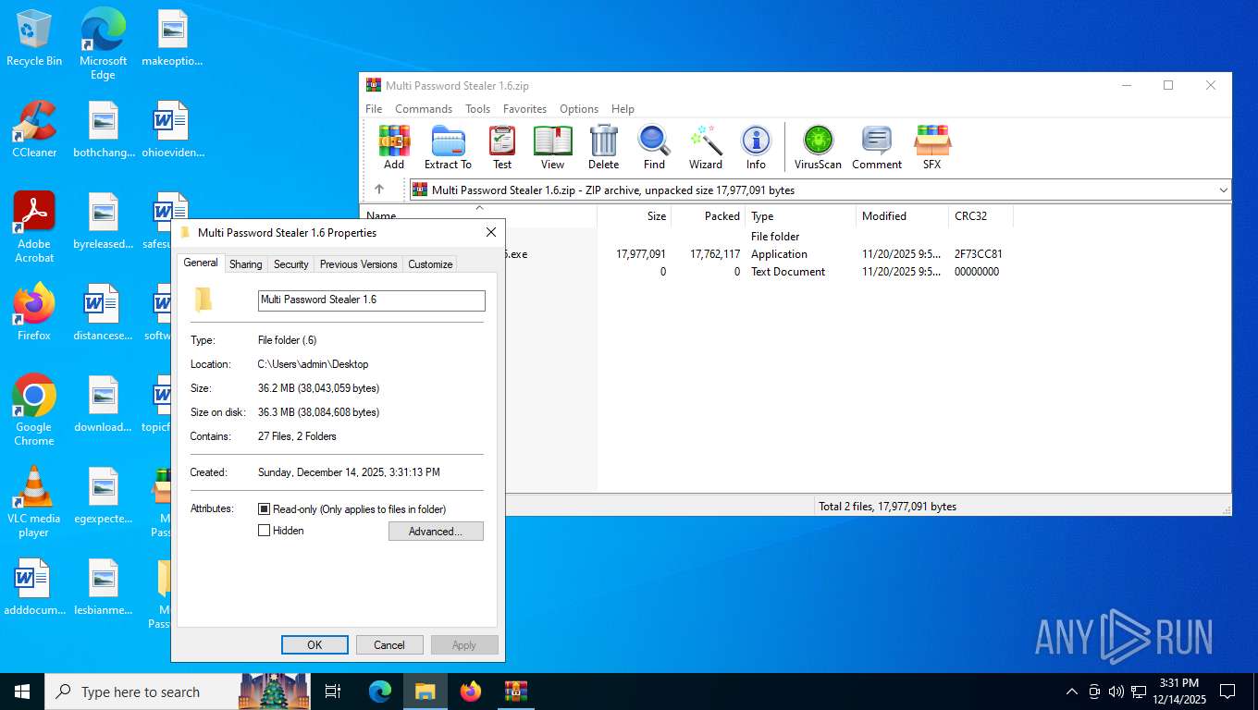Image resolution: width=1258 pixels, height=710 pixels.
Task: Open the File menu in WinRAR
Action: [374, 108]
